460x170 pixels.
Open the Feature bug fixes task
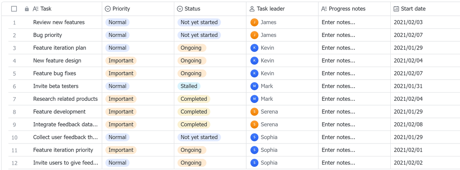pyautogui.click(x=55, y=73)
